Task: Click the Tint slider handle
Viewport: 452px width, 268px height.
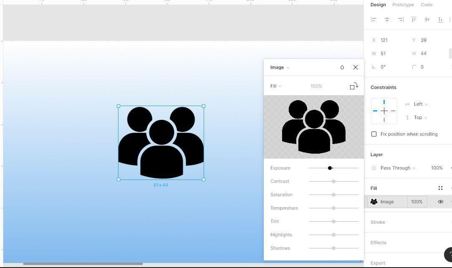Action: click(x=333, y=221)
